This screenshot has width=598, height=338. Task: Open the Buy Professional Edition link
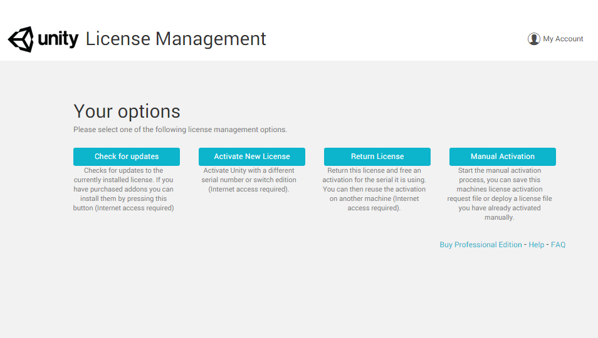point(481,245)
